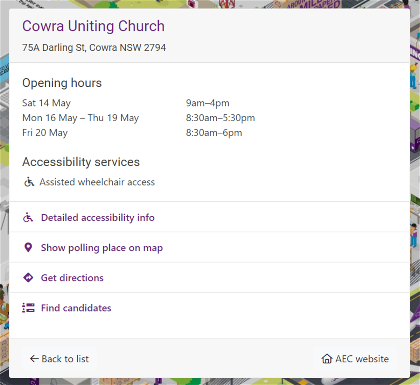Click the assisted wheelchair access icon
This screenshot has width=420, height=385.
pos(28,182)
